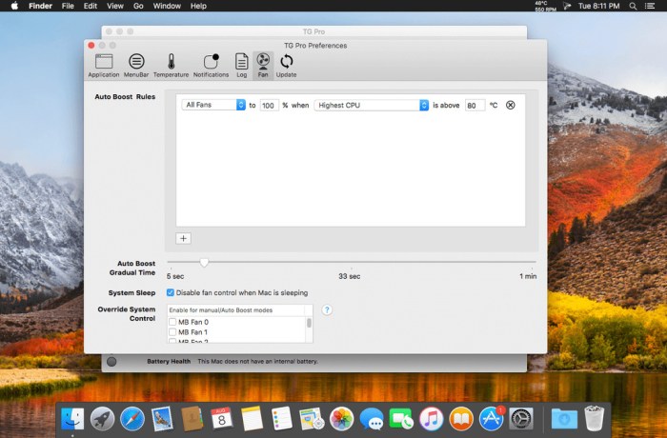Click the Auto Boost Gradual Time slider
Image resolution: width=667 pixels, height=438 pixels.
[x=204, y=262]
